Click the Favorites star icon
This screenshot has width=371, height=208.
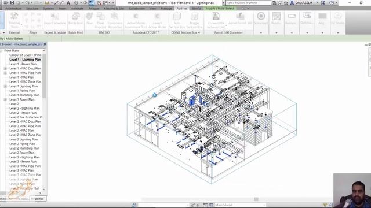(286, 3)
